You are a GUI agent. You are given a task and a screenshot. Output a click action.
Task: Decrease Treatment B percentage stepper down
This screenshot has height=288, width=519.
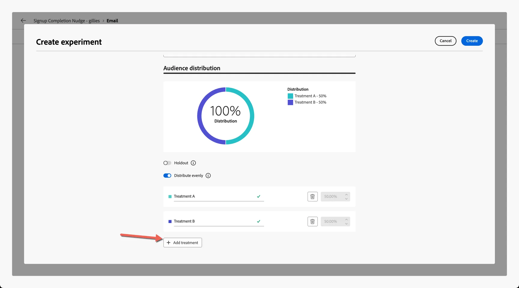tap(346, 224)
